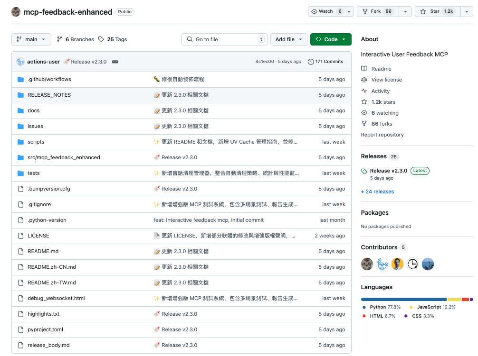Click the license scale icon
This screenshot has height=356, width=478.
click(x=364, y=80)
